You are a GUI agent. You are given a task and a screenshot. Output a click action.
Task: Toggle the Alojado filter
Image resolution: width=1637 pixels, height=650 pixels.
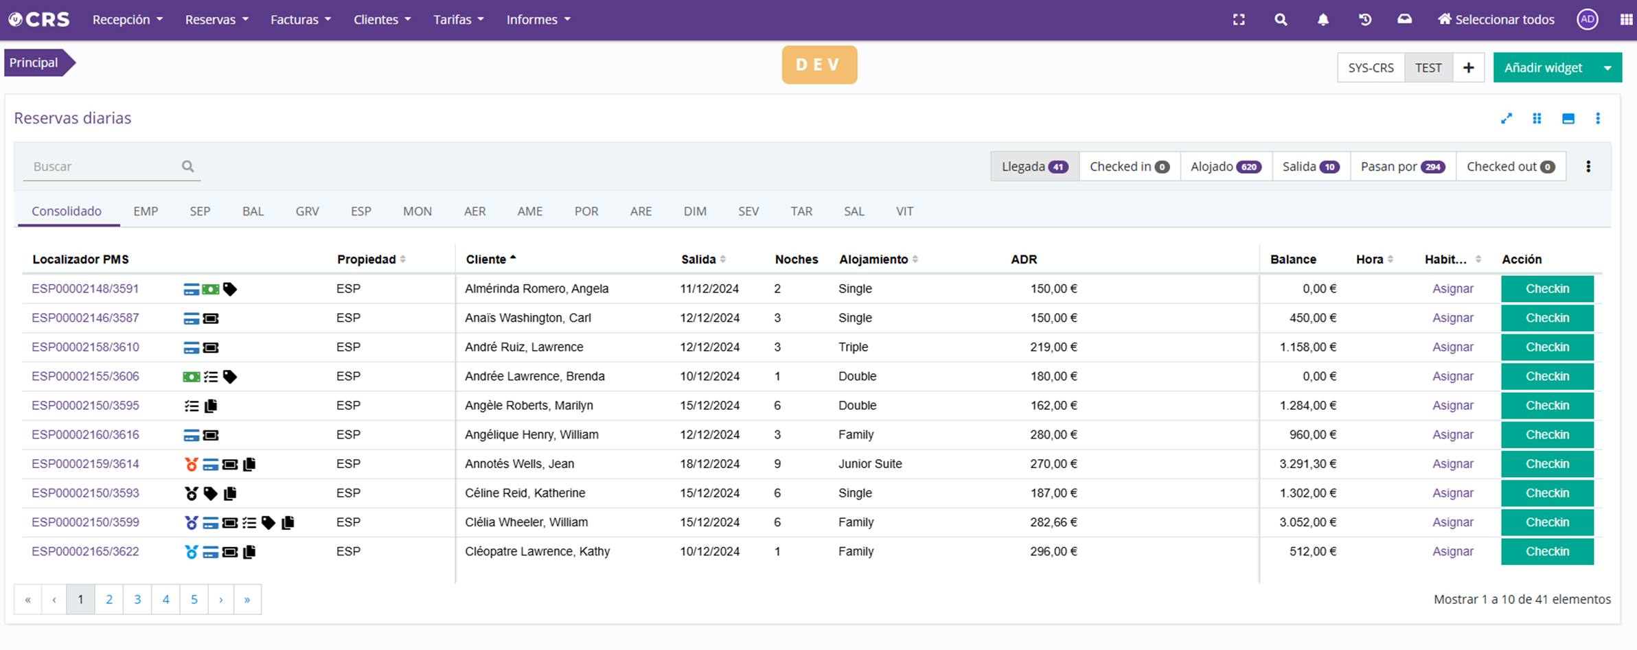(x=1225, y=167)
